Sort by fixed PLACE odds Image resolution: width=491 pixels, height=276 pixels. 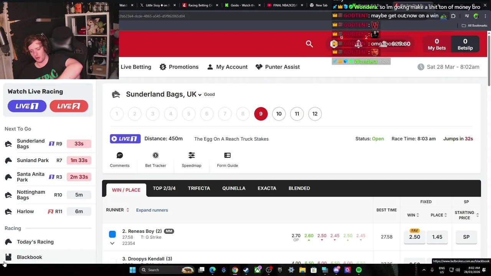(438, 215)
